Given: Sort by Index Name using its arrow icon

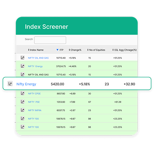Looking at the screenshot, I should click(x=28, y=50).
